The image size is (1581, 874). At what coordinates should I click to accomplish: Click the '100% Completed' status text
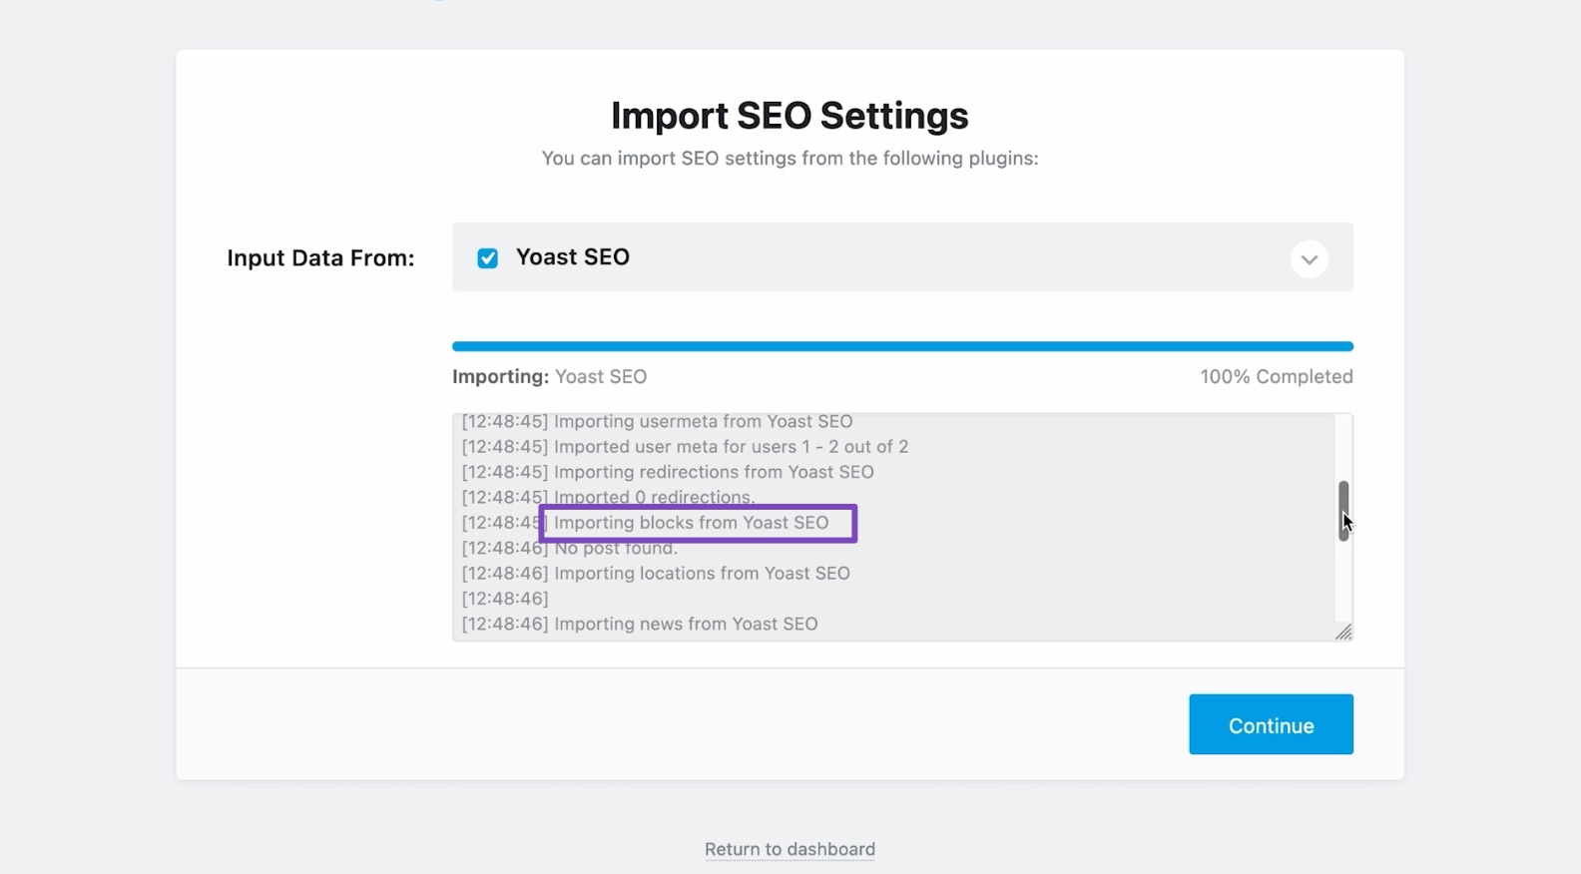(1277, 377)
